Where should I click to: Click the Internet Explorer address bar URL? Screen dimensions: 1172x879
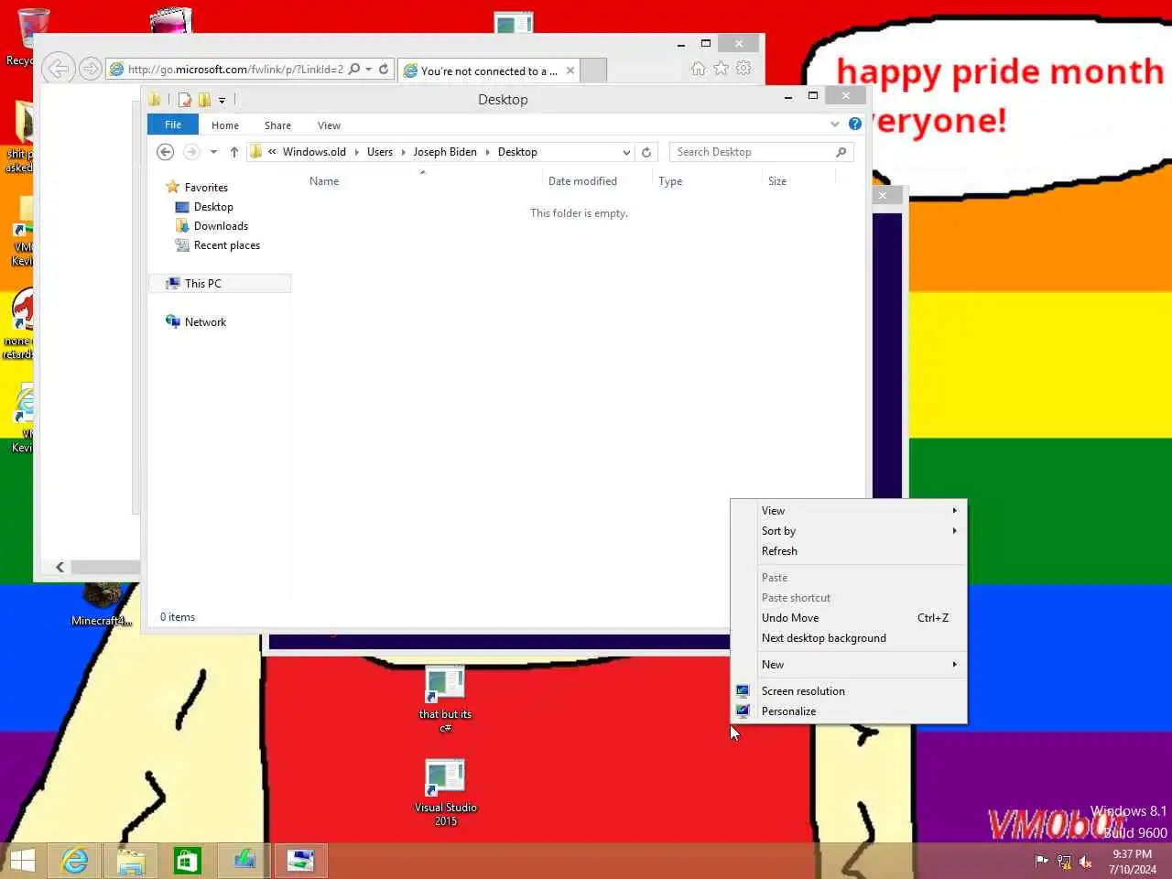pyautogui.click(x=235, y=70)
